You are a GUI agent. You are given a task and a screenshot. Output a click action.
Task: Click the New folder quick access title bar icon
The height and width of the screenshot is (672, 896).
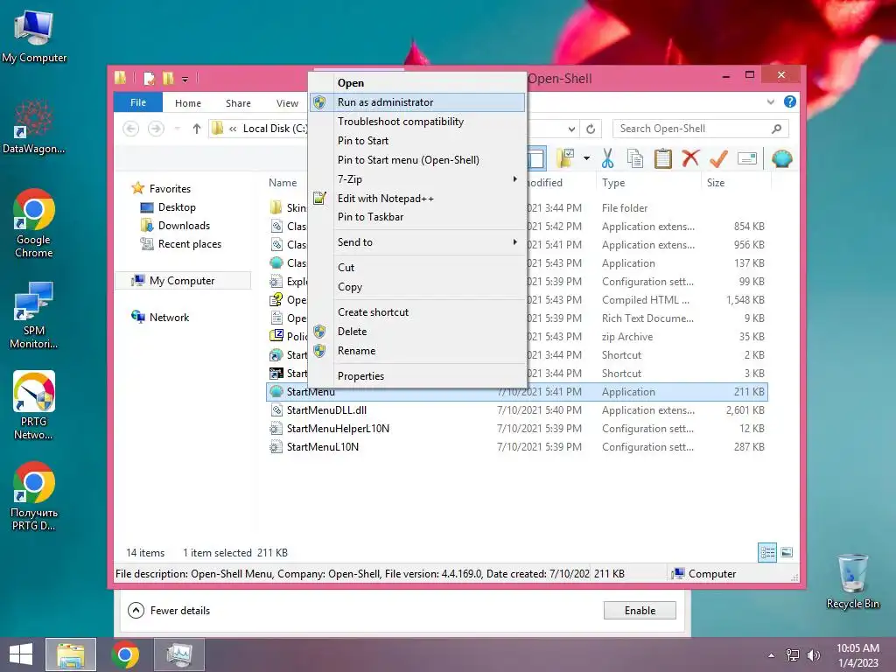[x=168, y=78]
